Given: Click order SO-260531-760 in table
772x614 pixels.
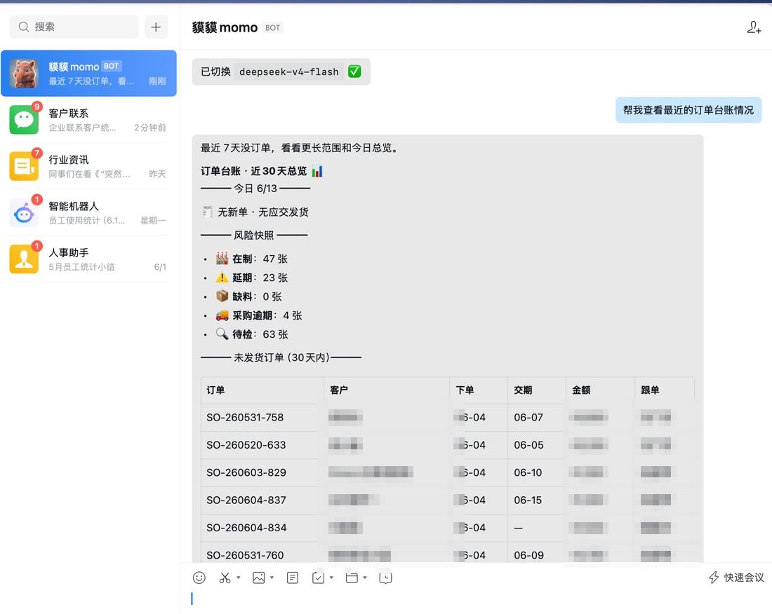Looking at the screenshot, I should coord(245,555).
